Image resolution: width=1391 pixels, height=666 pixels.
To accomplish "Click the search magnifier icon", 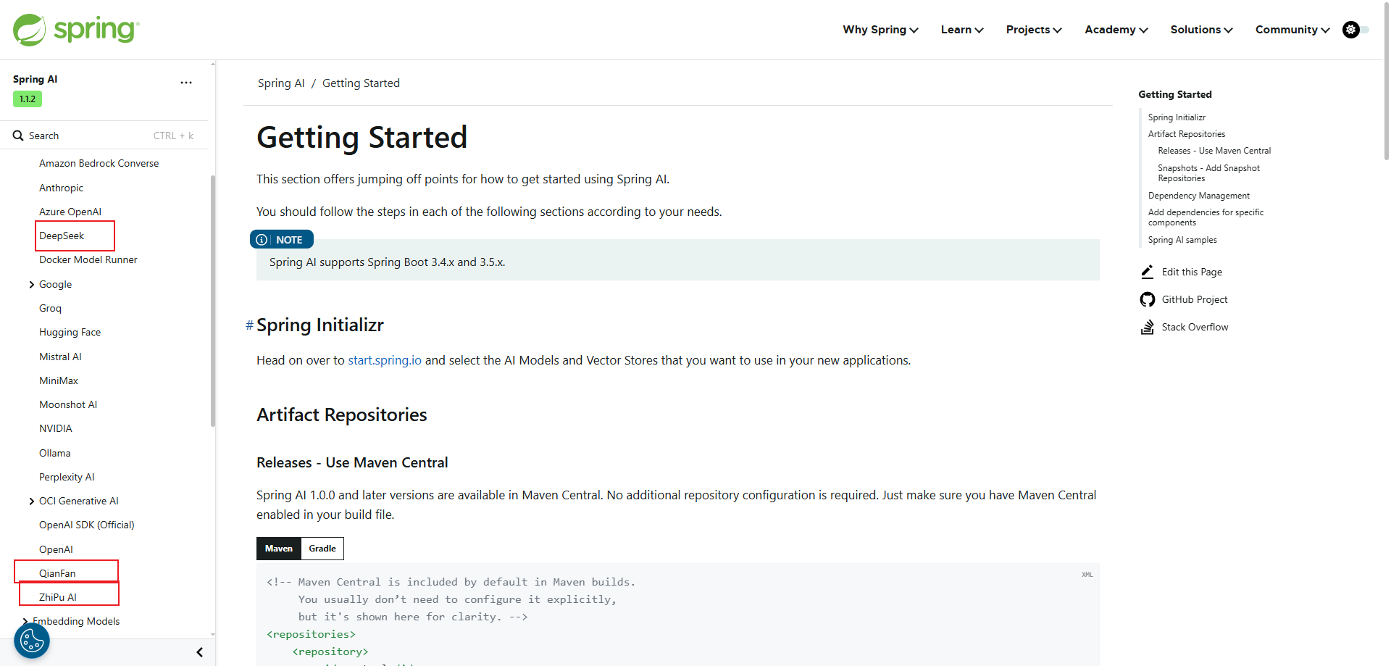I will (x=18, y=136).
